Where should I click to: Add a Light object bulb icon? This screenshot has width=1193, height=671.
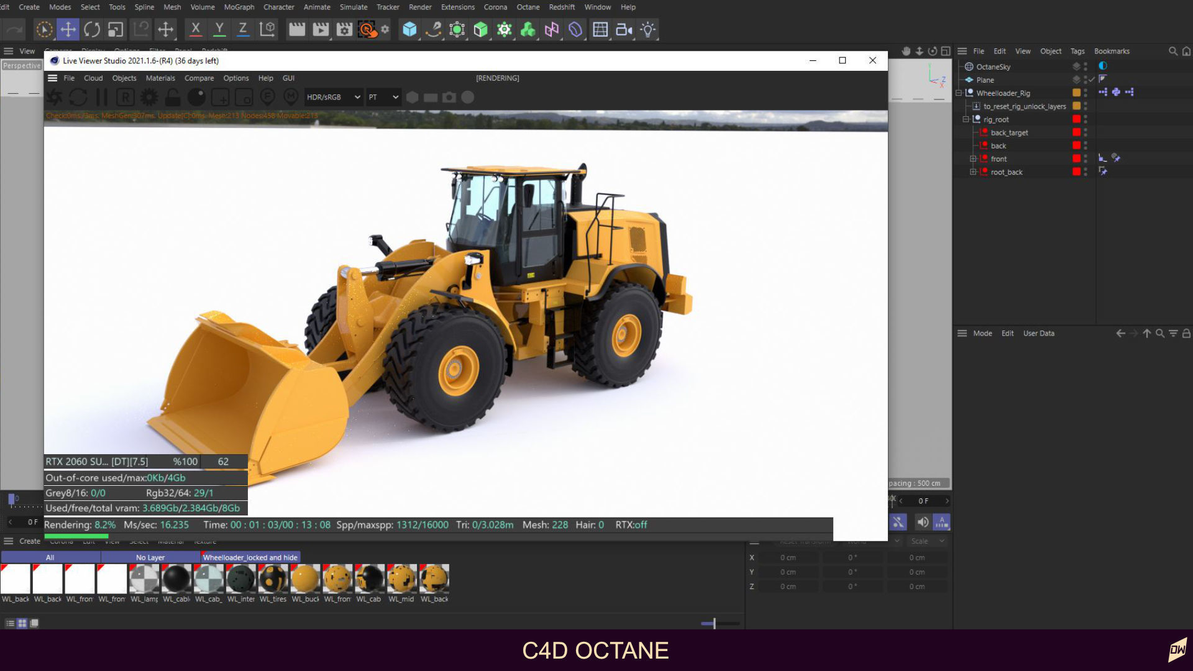pyautogui.click(x=648, y=29)
